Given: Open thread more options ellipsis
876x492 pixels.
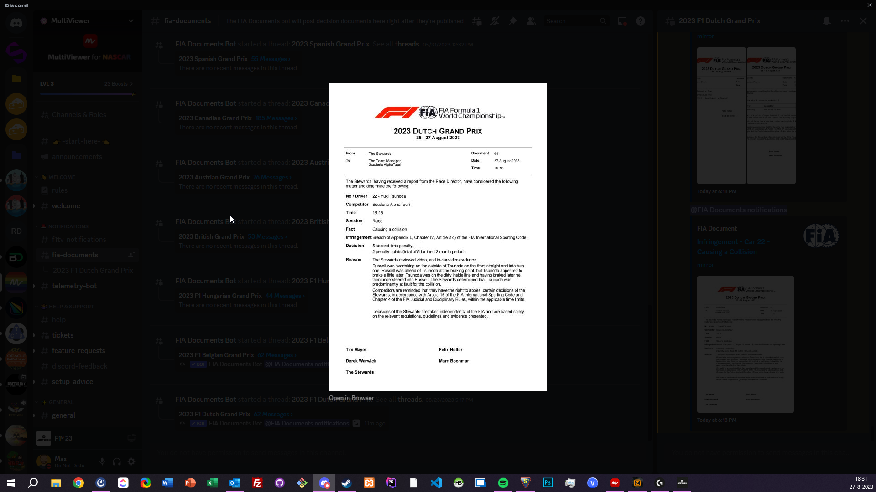Looking at the screenshot, I should [x=845, y=21].
